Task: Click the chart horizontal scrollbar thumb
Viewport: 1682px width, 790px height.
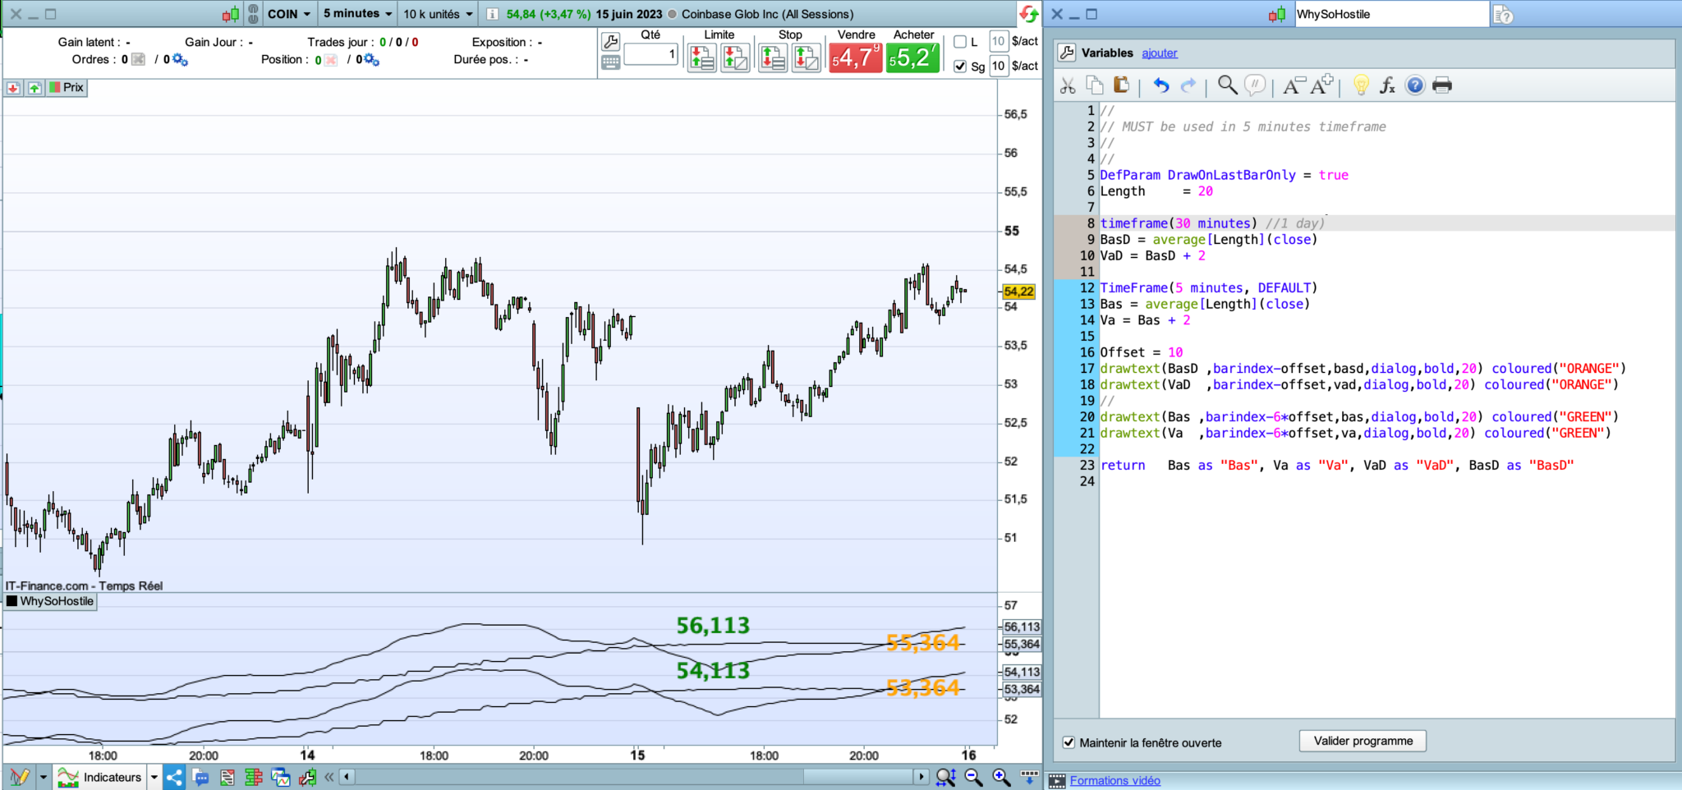Action: point(858,777)
